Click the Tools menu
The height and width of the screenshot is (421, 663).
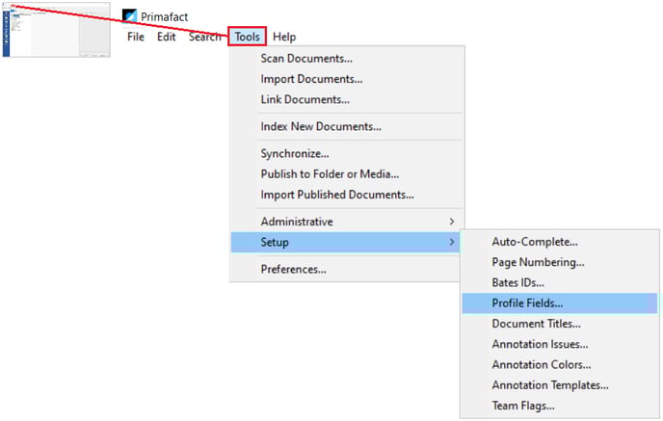click(247, 37)
